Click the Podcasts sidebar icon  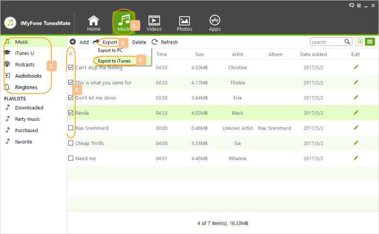[x=7, y=64]
